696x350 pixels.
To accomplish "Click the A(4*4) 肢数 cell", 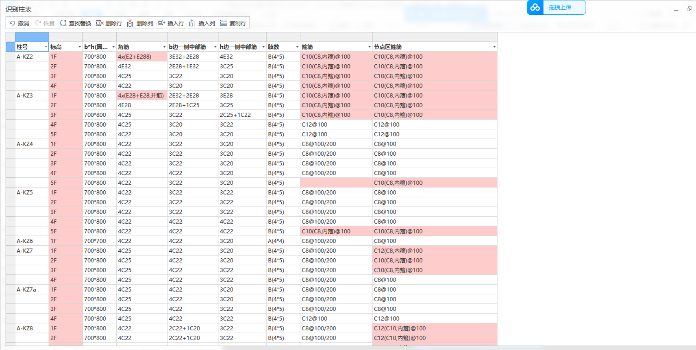I will pyautogui.click(x=283, y=241).
